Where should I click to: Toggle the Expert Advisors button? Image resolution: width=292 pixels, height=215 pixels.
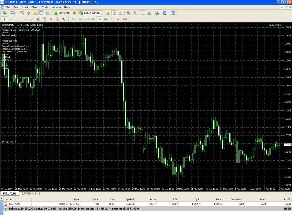click(x=90, y=13)
